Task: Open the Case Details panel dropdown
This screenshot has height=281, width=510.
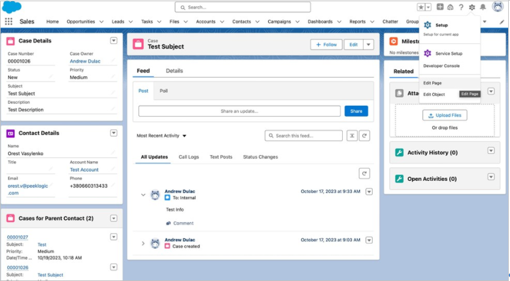Action: pyautogui.click(x=113, y=41)
